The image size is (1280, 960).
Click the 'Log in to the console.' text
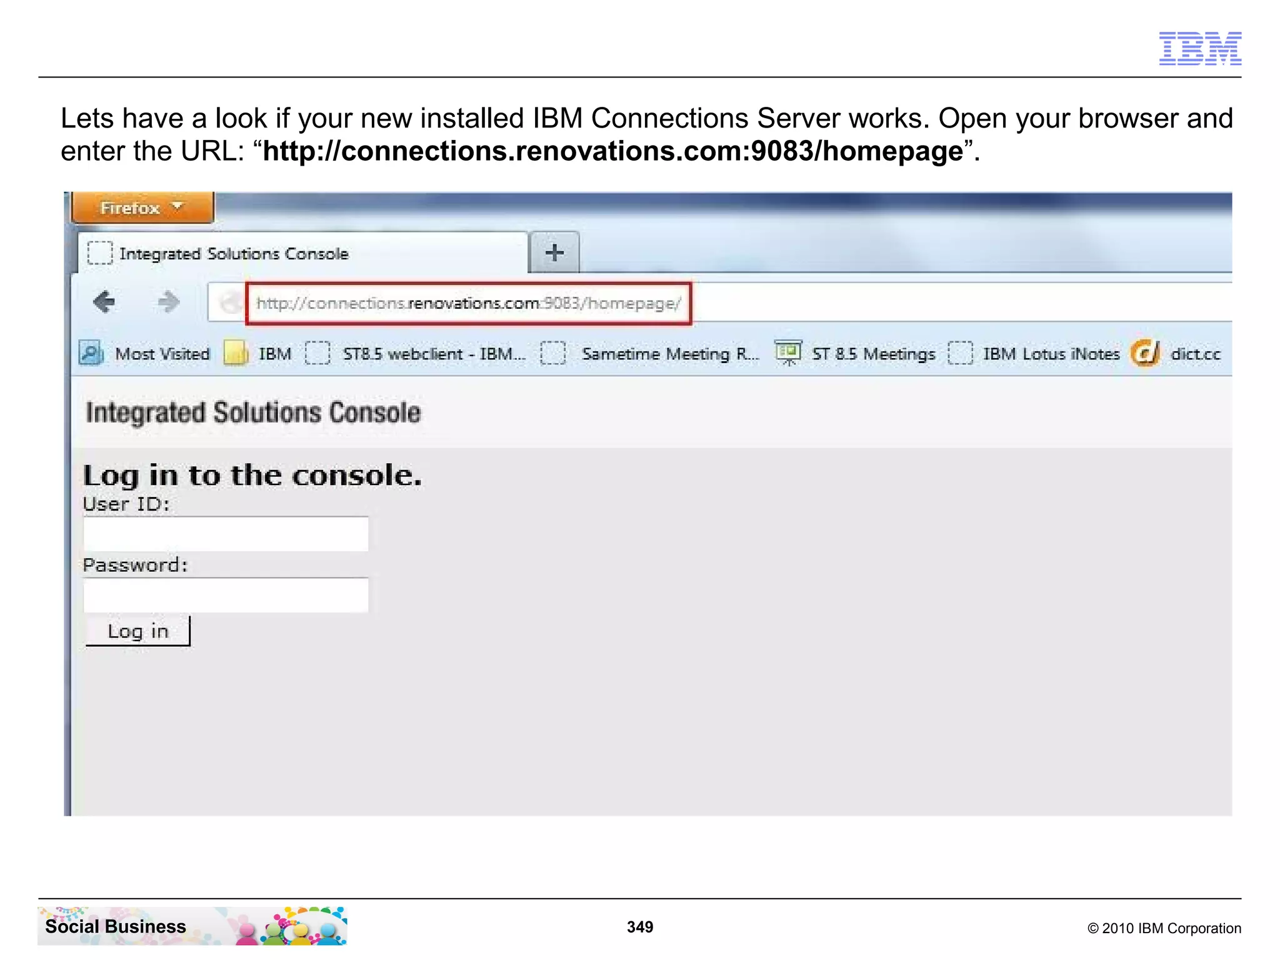[252, 476]
